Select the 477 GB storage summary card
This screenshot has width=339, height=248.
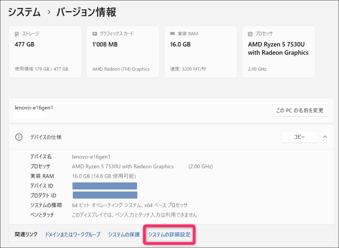point(45,52)
